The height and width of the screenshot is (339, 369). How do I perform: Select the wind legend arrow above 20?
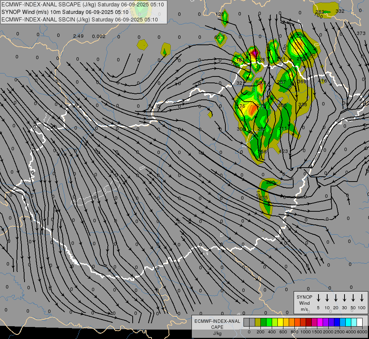tap(336, 298)
